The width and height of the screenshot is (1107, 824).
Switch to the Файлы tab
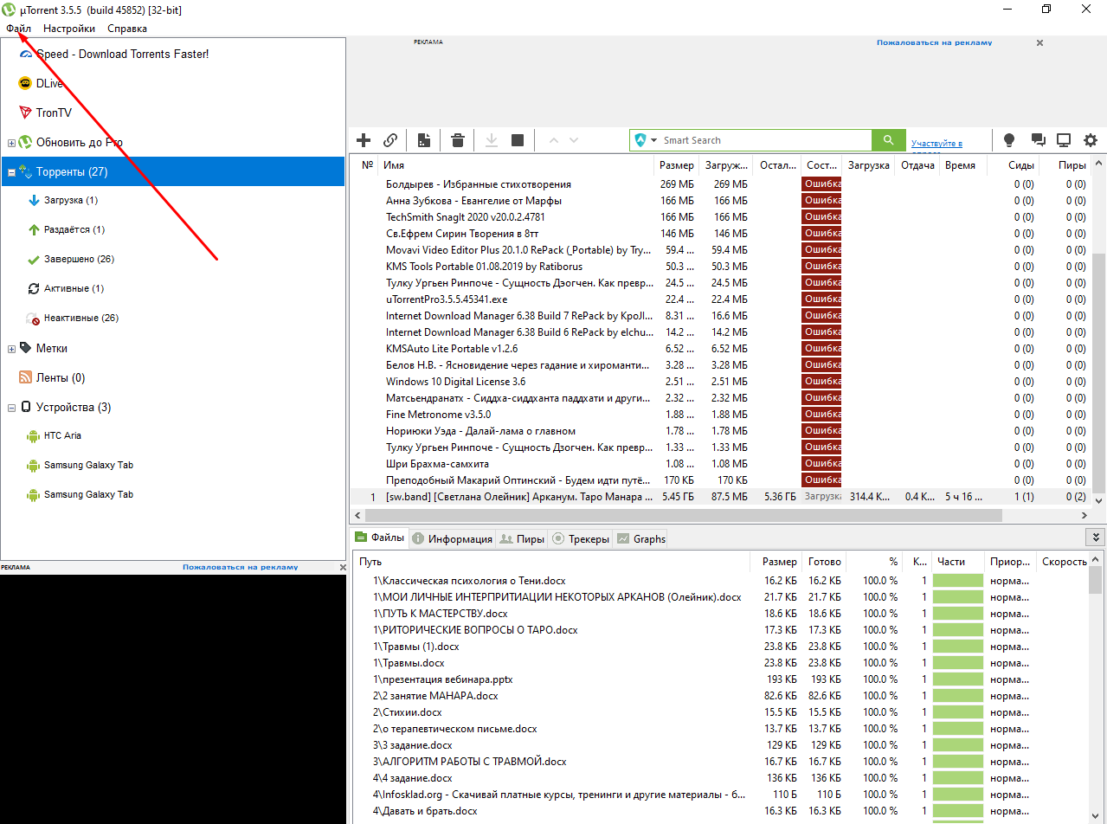[379, 538]
